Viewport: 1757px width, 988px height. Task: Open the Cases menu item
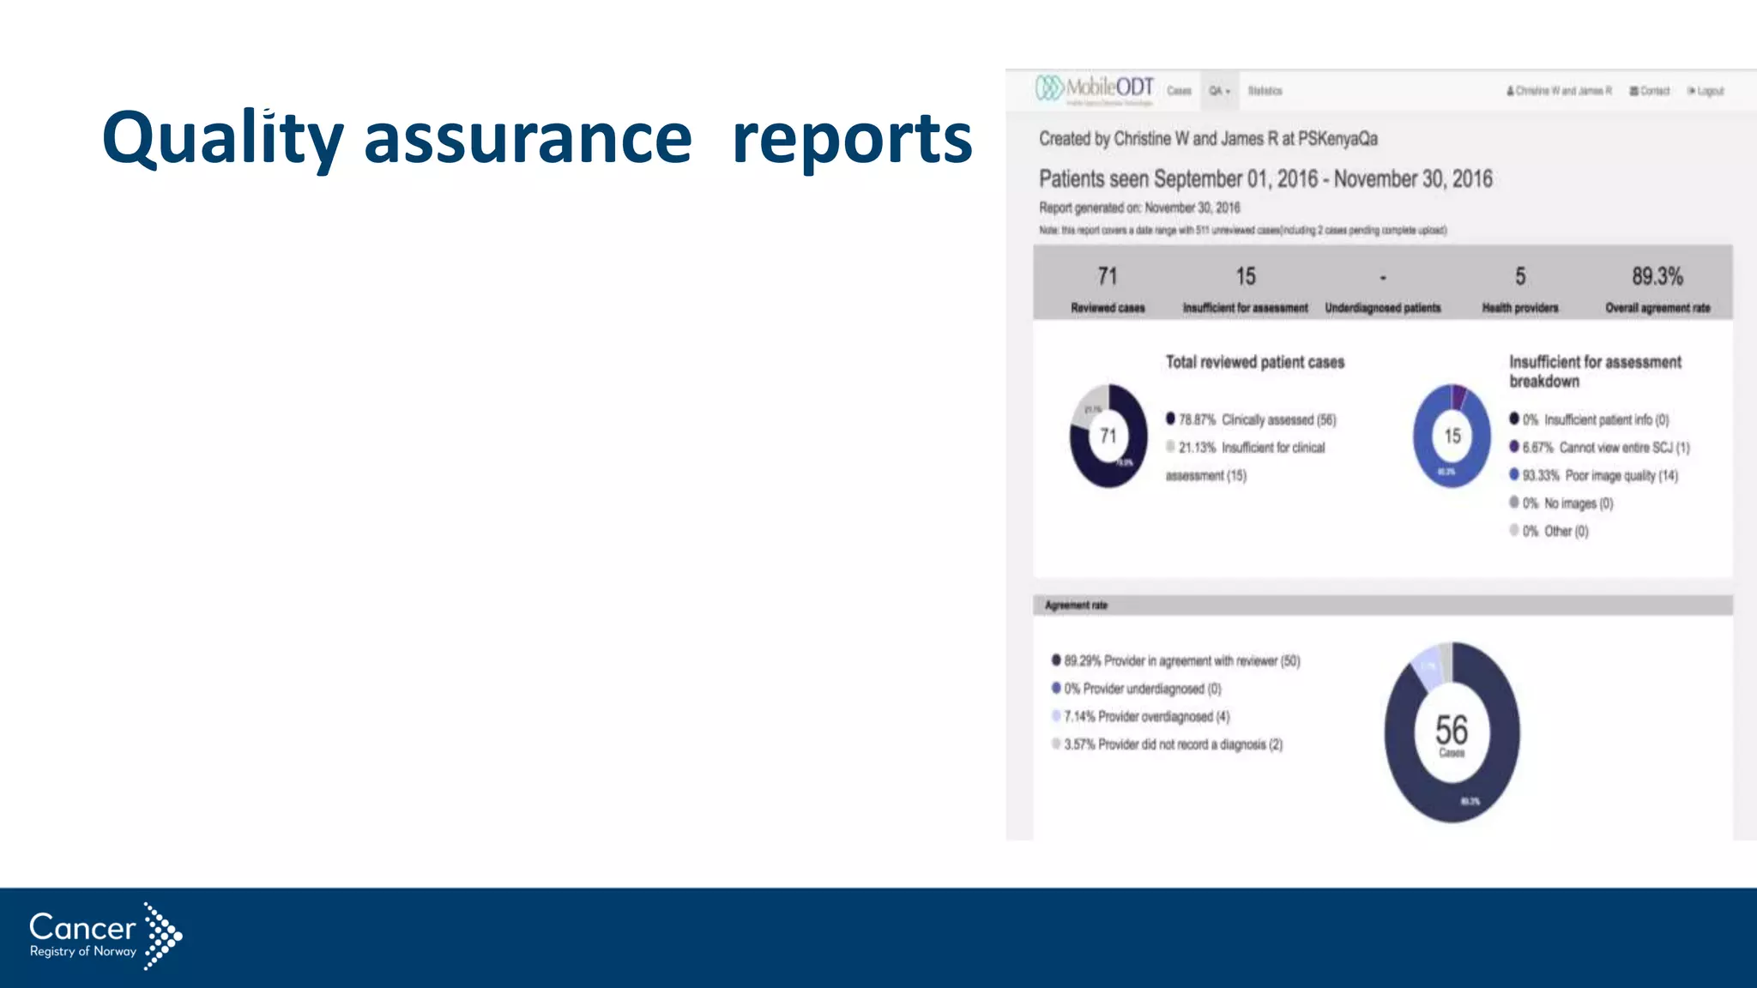tap(1179, 91)
